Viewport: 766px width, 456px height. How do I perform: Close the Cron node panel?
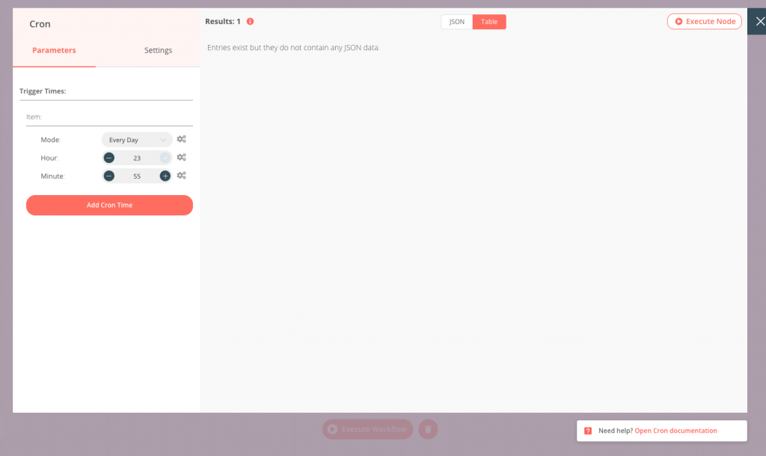tap(756, 22)
